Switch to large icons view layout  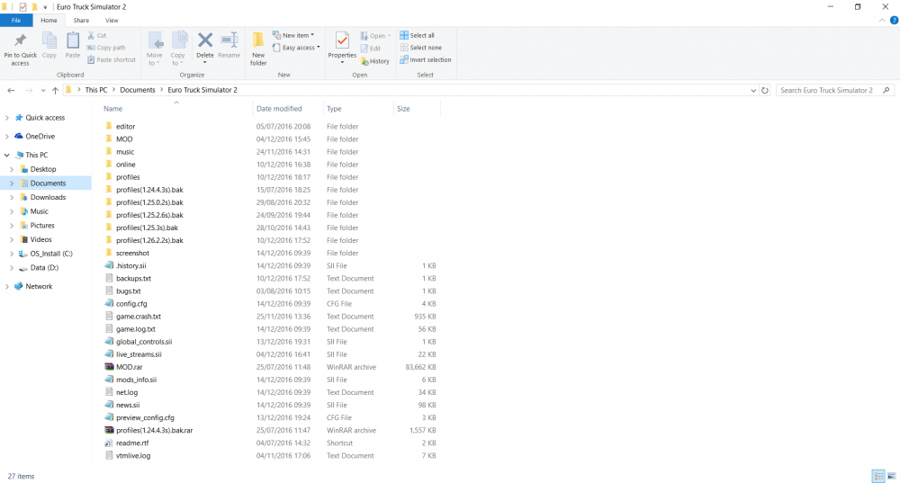(890, 476)
